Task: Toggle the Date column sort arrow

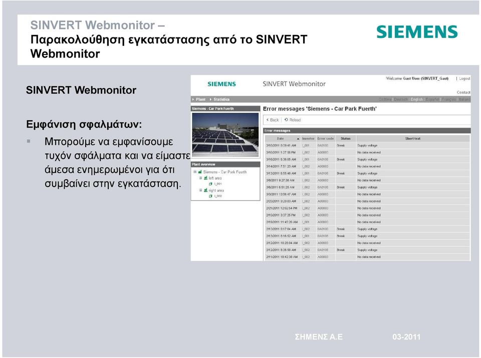Action: [298, 139]
